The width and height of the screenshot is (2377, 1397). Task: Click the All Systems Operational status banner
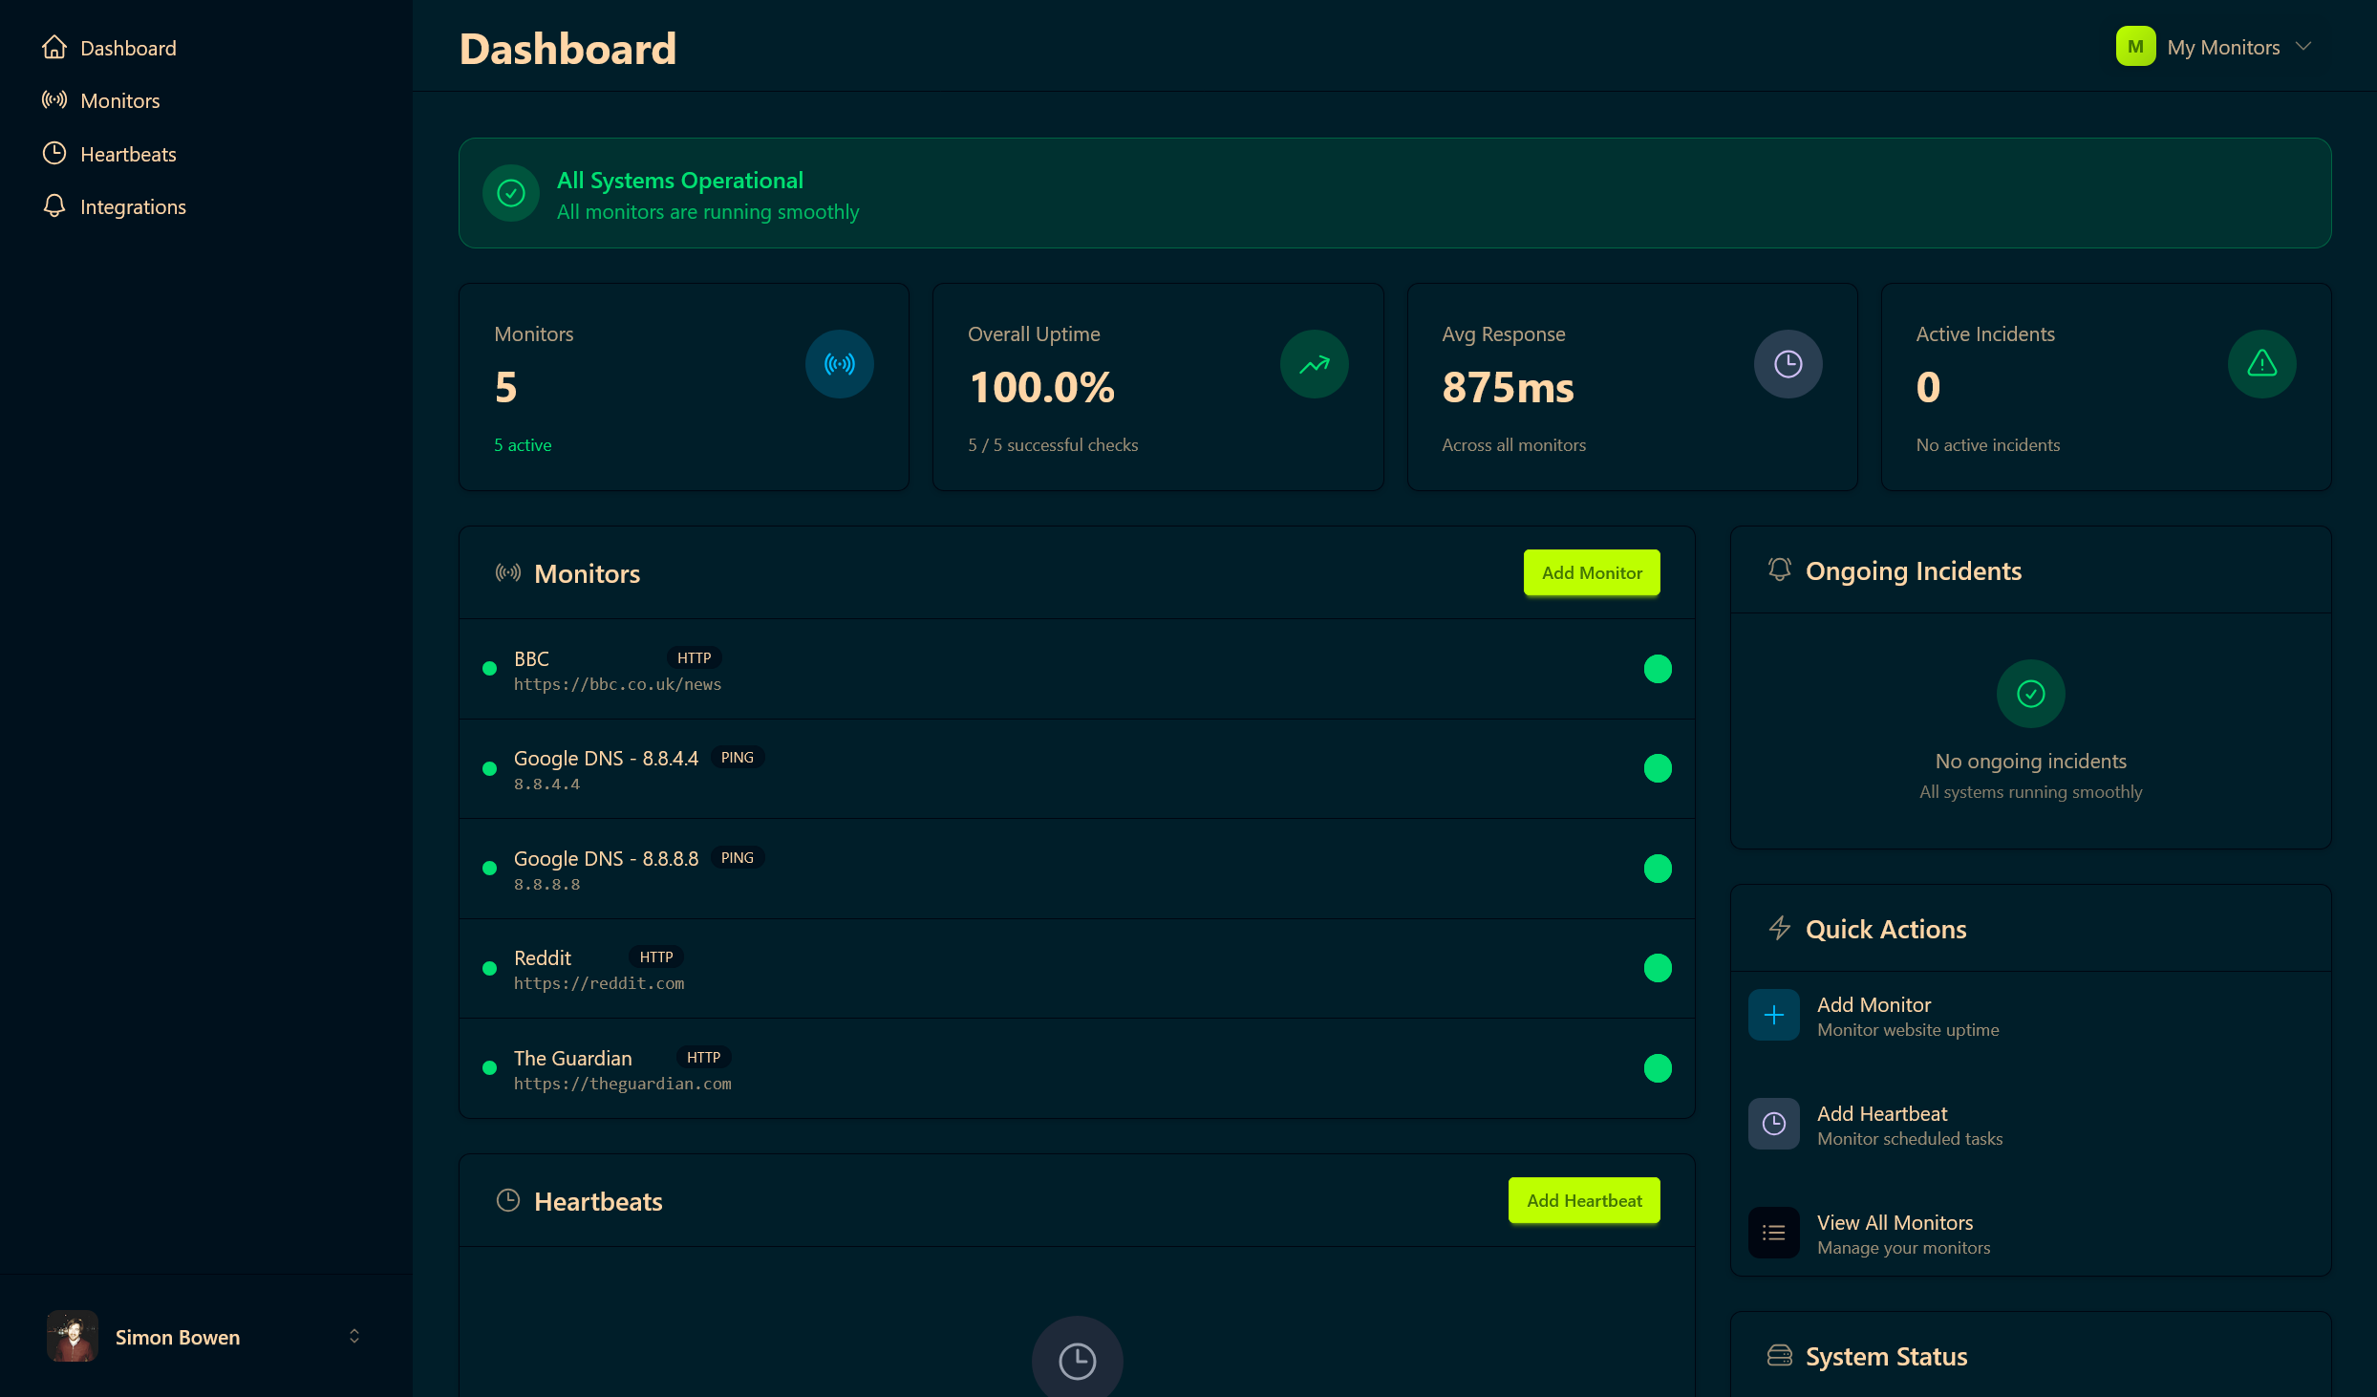(x=1395, y=193)
